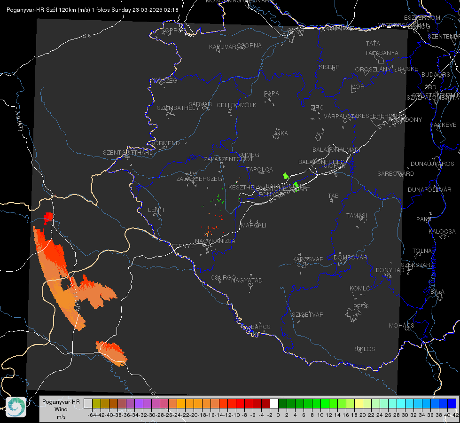The image size is (460, 423).
Task: Click the KALOCSA label
Action: pyautogui.click(x=442, y=232)
